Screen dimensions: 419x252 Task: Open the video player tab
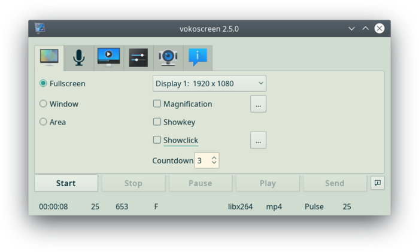(108, 57)
